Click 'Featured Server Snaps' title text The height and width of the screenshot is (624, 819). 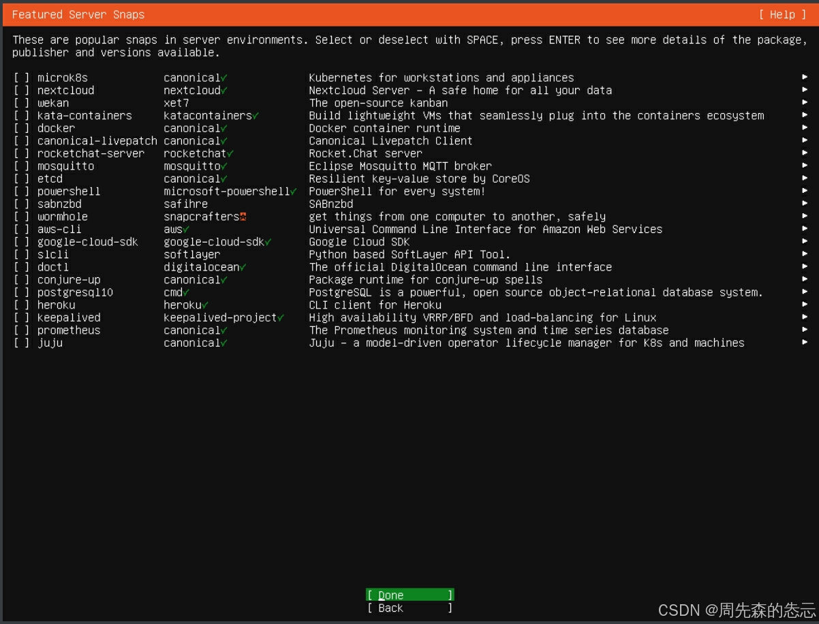[x=78, y=14]
